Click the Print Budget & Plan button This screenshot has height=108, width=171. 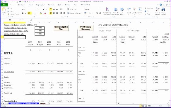click(x=61, y=28)
